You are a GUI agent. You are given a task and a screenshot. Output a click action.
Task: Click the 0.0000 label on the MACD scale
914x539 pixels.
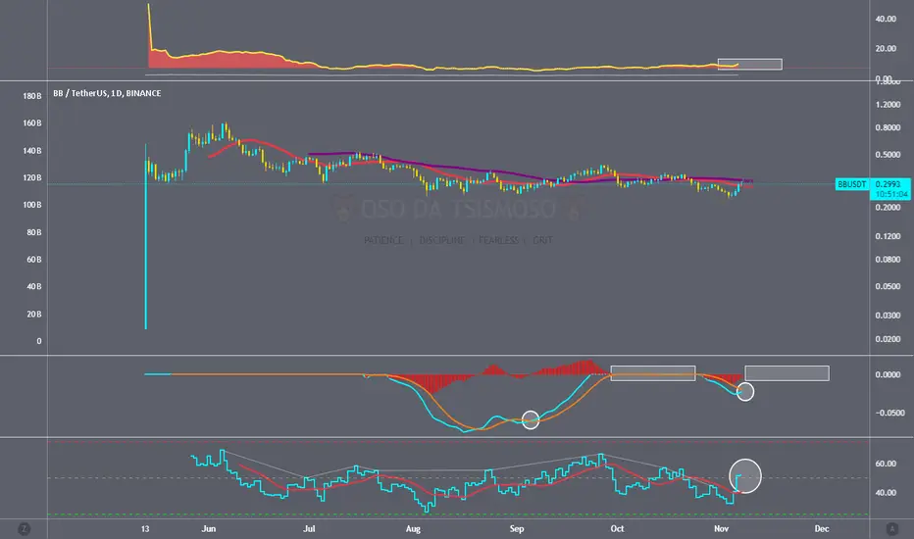point(888,374)
